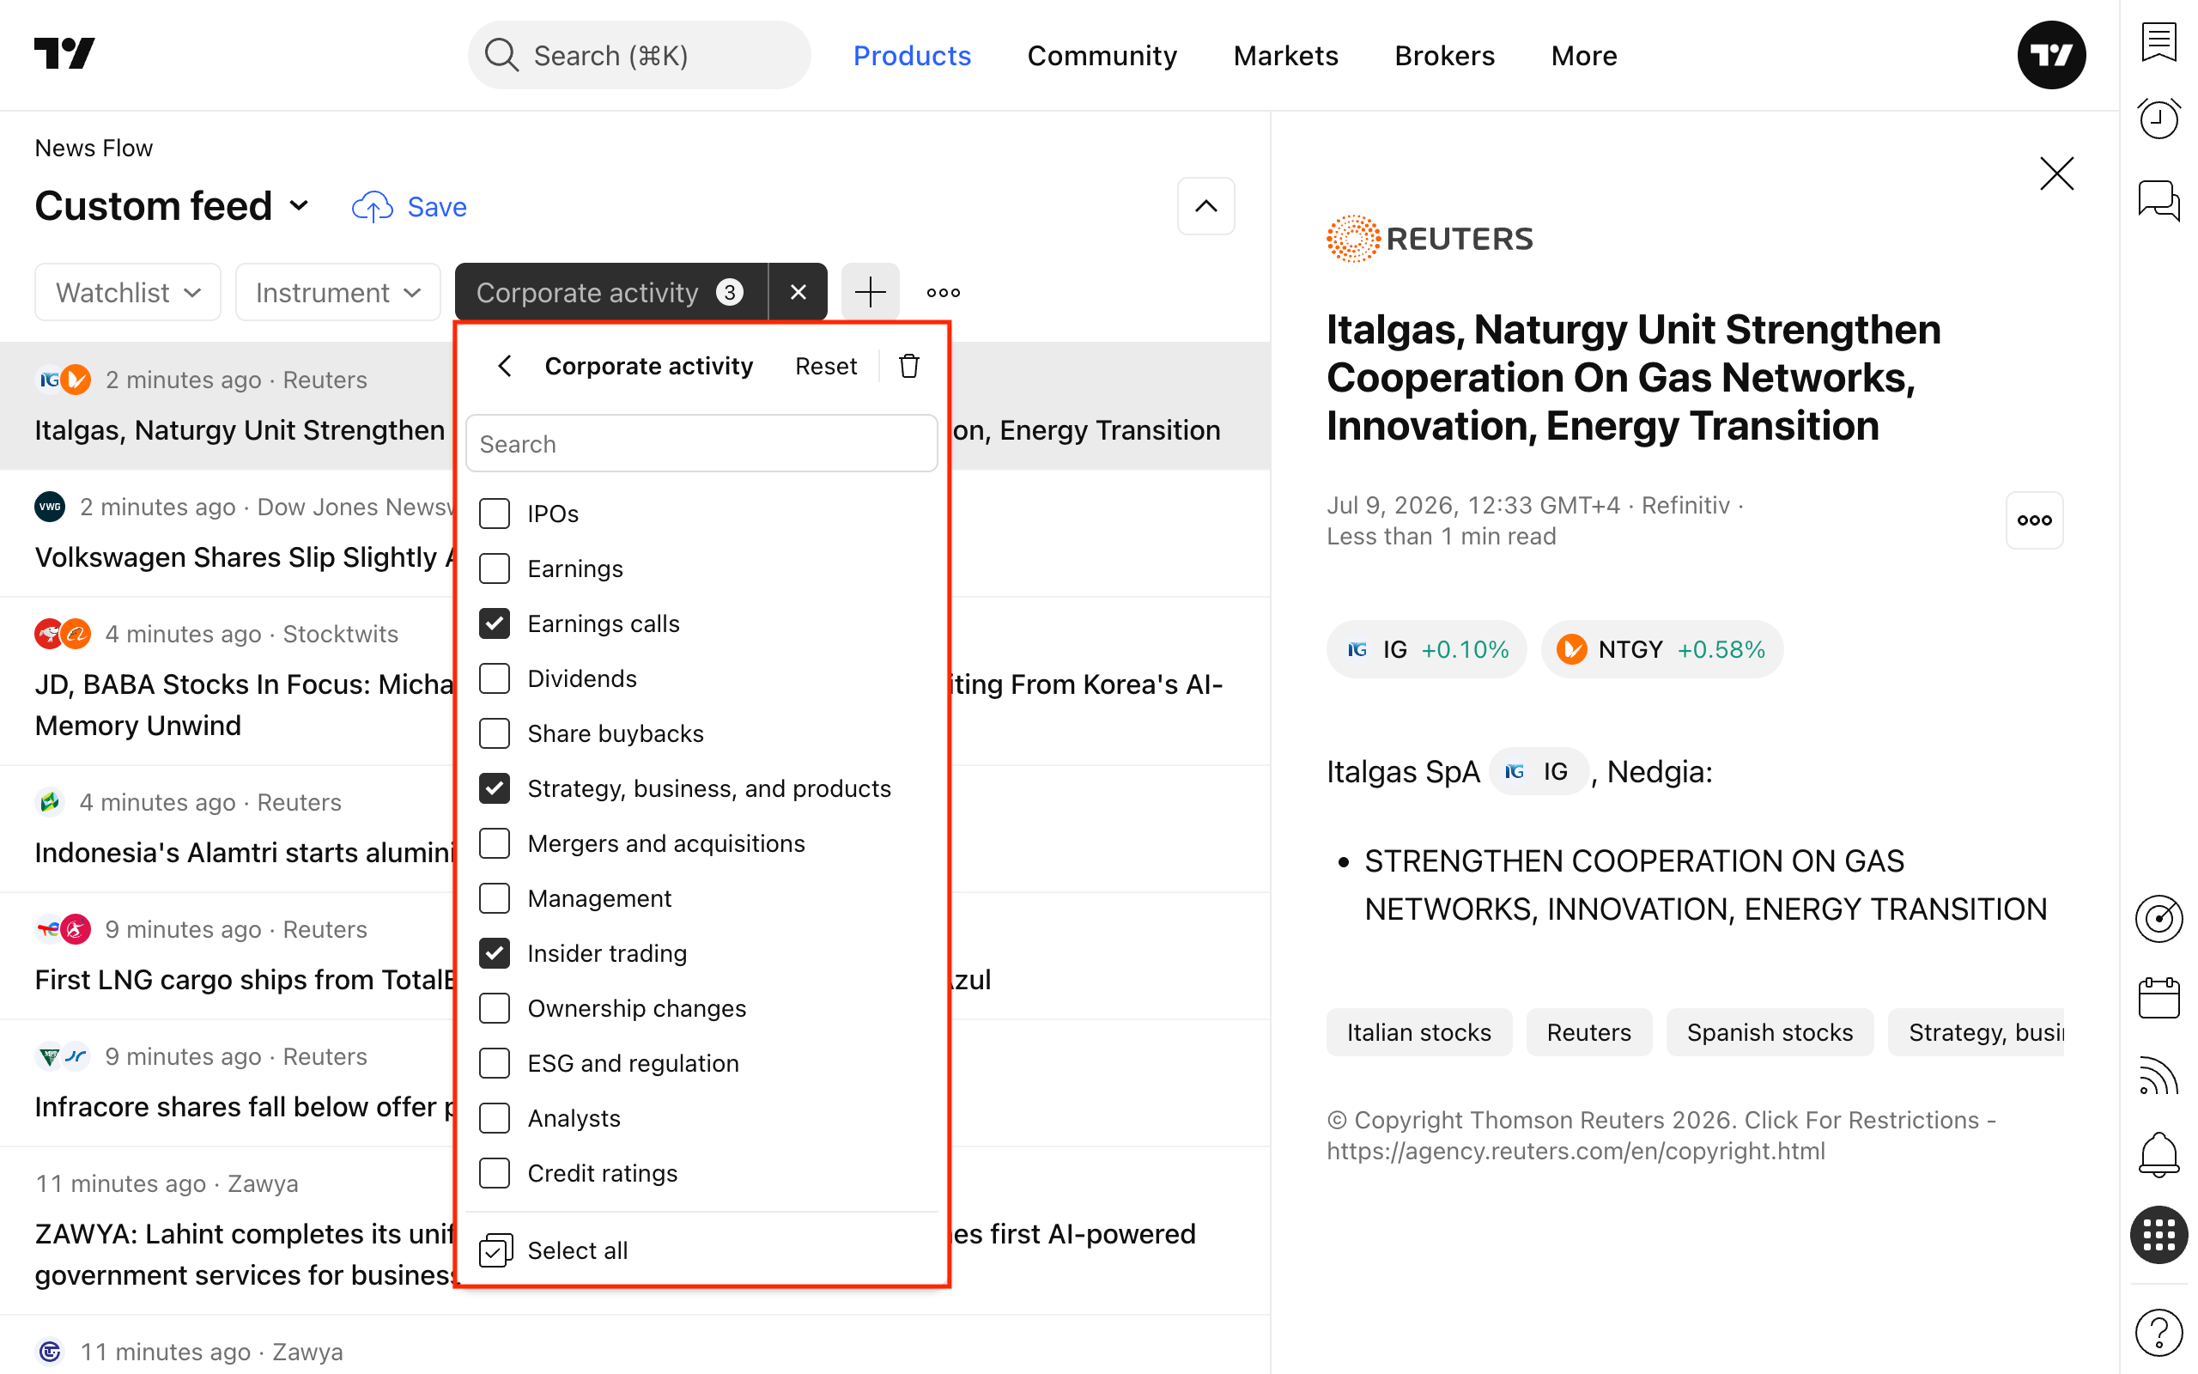Screen dimensions: 2198x1374
Task: Enable the Dividends checkbox
Action: (495, 678)
